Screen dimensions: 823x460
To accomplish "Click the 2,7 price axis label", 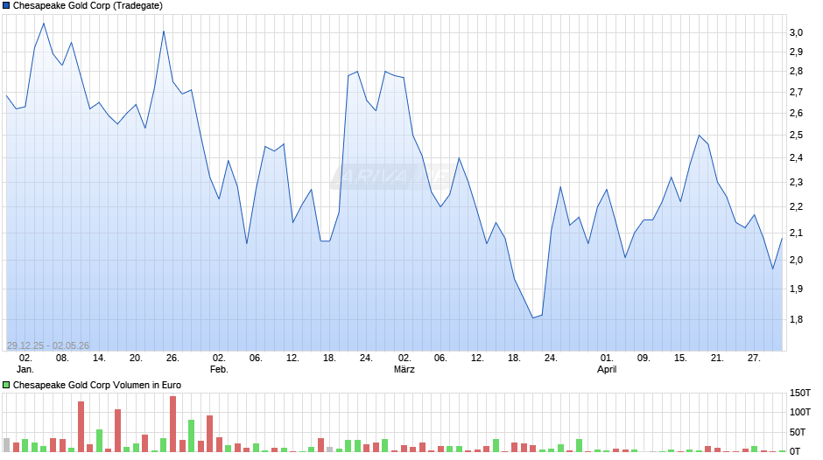I will 796,93.
